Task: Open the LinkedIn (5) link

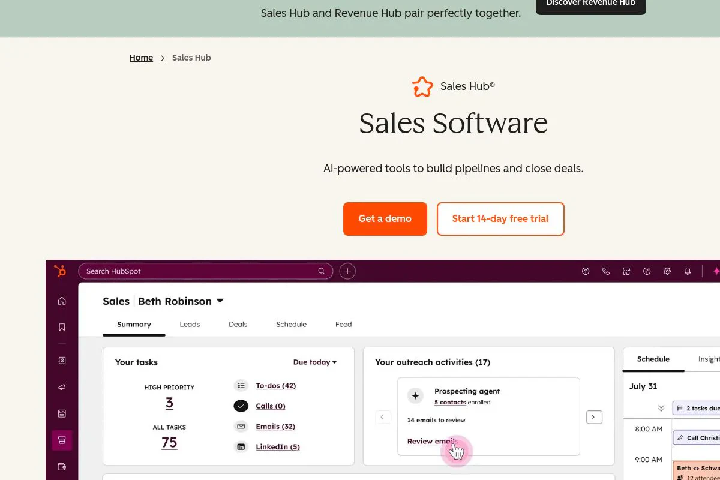Action: 278,447
